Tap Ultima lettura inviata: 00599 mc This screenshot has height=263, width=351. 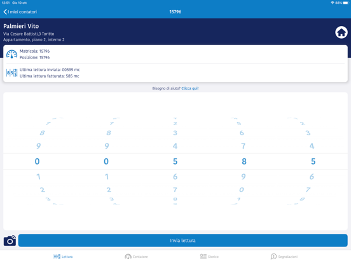click(50, 69)
